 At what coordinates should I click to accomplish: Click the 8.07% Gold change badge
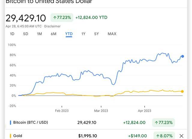(x=164, y=136)
